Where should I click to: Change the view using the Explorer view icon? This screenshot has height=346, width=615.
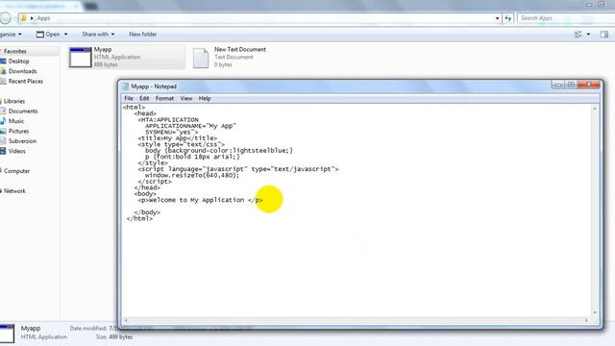point(578,35)
